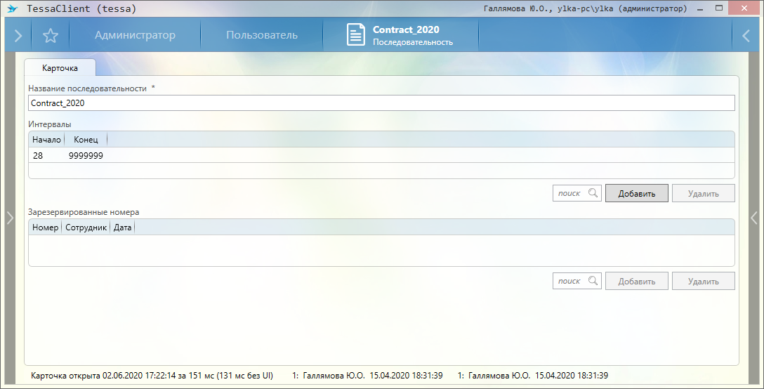Sort reserved numbers by Сотрудник column header
The width and height of the screenshot is (764, 389).
coord(86,227)
